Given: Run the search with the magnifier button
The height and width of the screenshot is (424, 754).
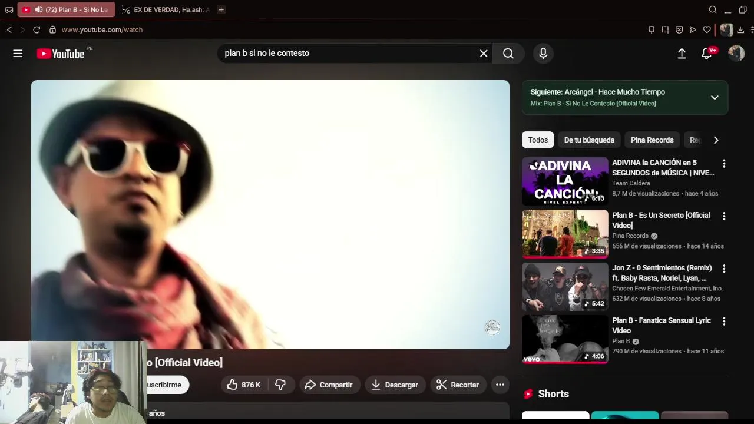Looking at the screenshot, I should (508, 53).
